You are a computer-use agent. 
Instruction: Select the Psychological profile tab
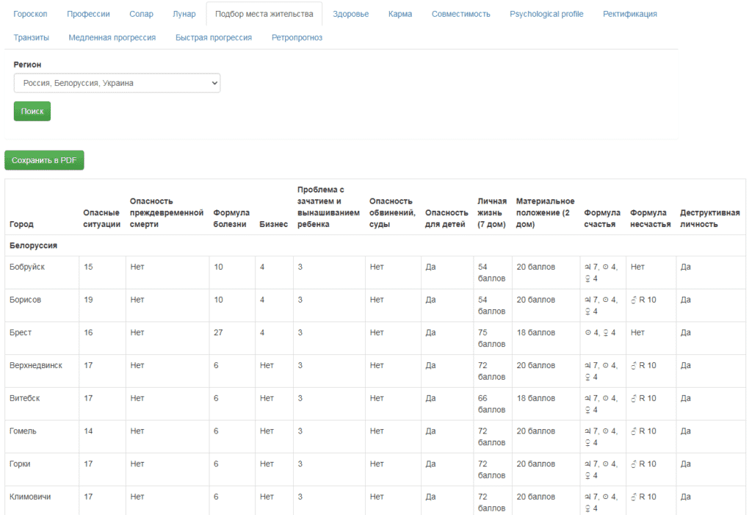(546, 14)
